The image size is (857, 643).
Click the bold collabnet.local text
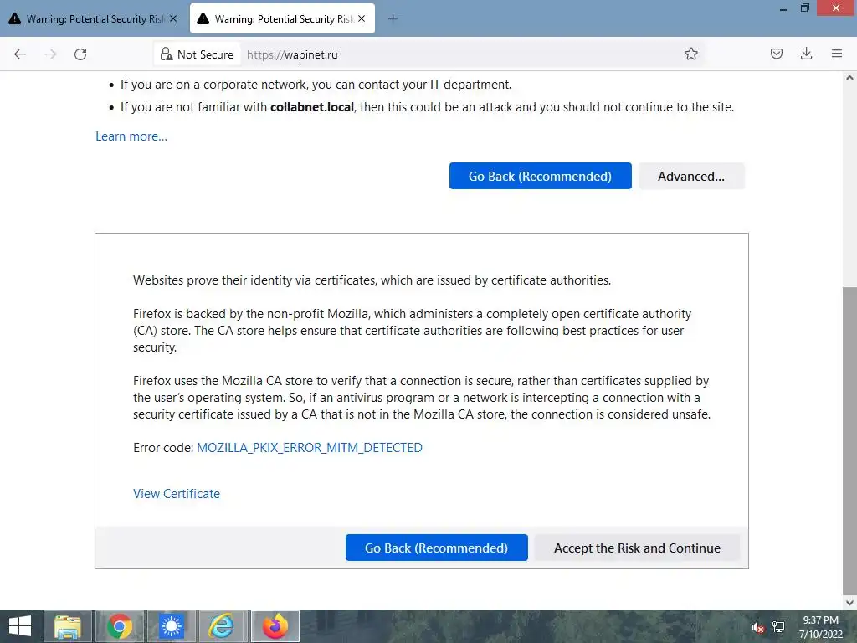click(x=312, y=107)
